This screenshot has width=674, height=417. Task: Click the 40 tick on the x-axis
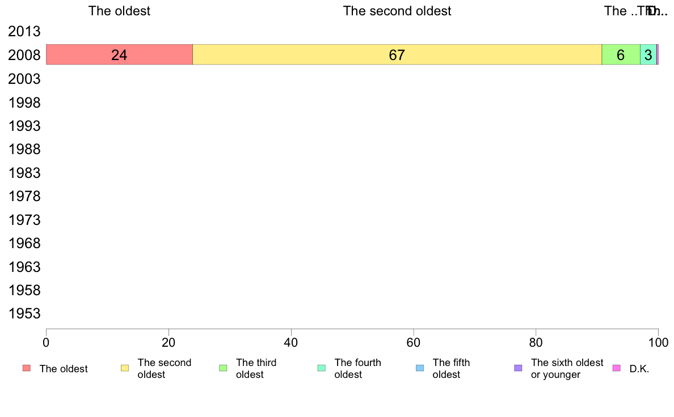tap(291, 342)
